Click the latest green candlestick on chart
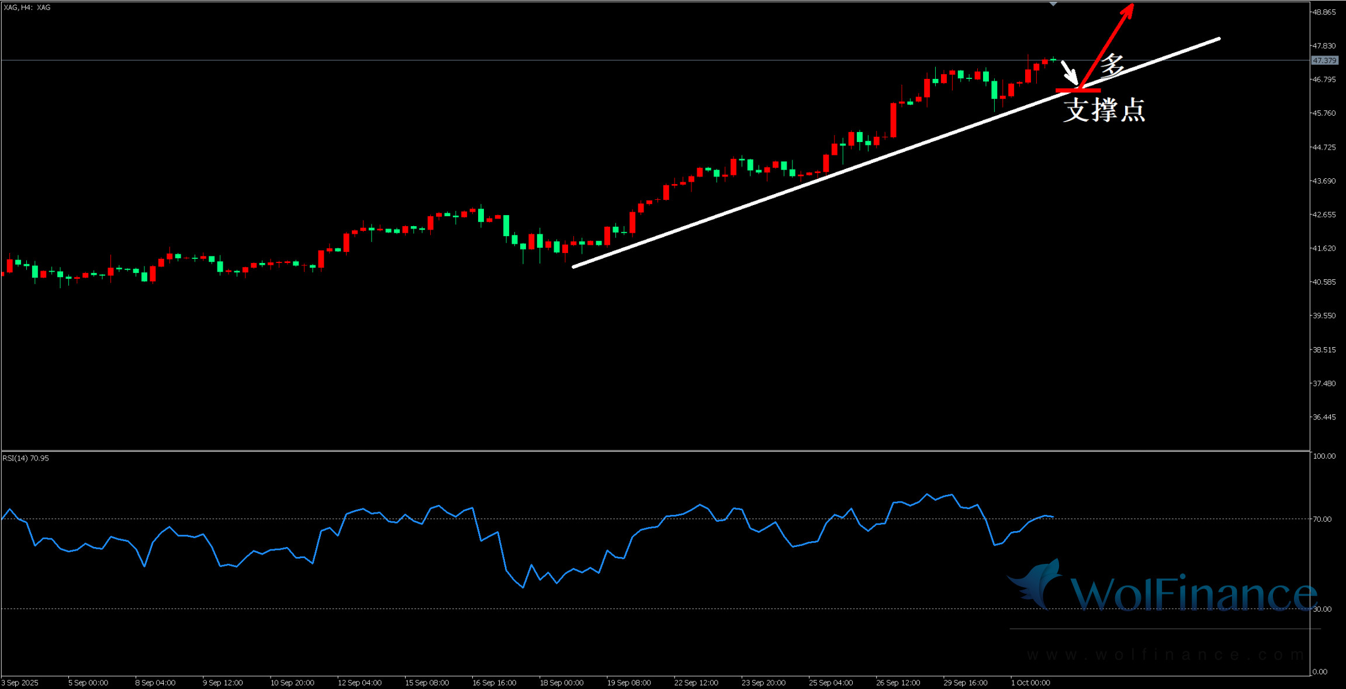Screen dimensions: 1346x689 click(x=1053, y=59)
